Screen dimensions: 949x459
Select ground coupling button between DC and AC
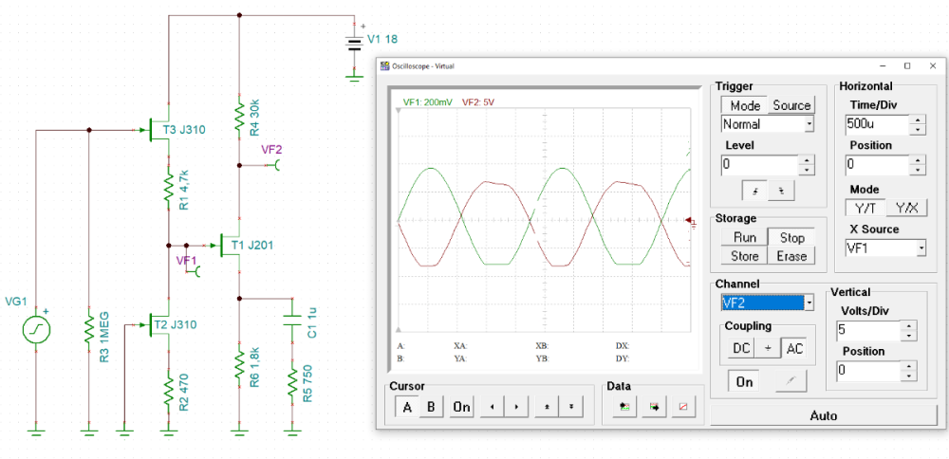tap(768, 348)
